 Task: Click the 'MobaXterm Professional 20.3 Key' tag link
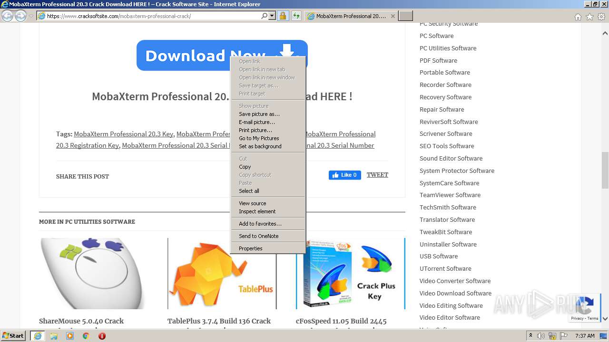[x=123, y=134]
